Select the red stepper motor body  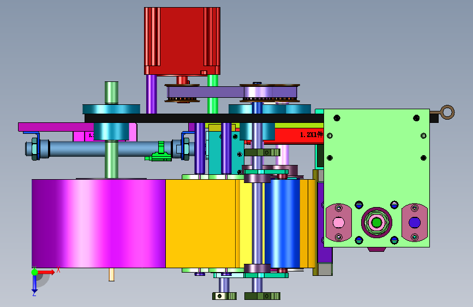pos(182,40)
